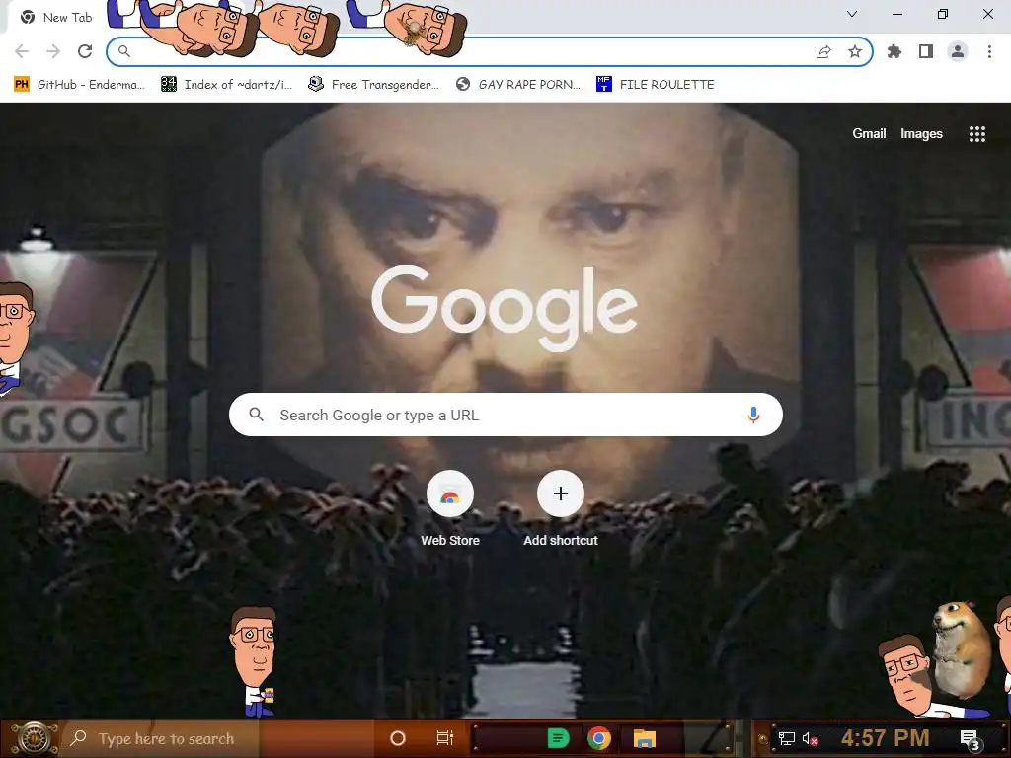Open the notification center icon
Viewport: 1011px width, 758px height.
pos(970,739)
